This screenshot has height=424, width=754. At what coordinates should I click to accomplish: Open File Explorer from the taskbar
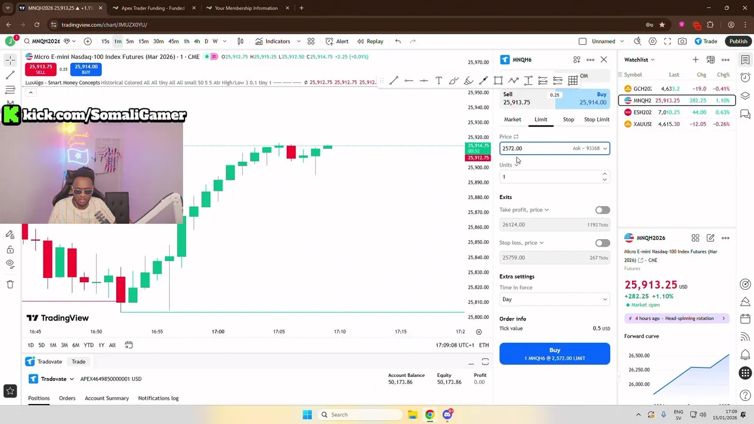tap(412, 415)
